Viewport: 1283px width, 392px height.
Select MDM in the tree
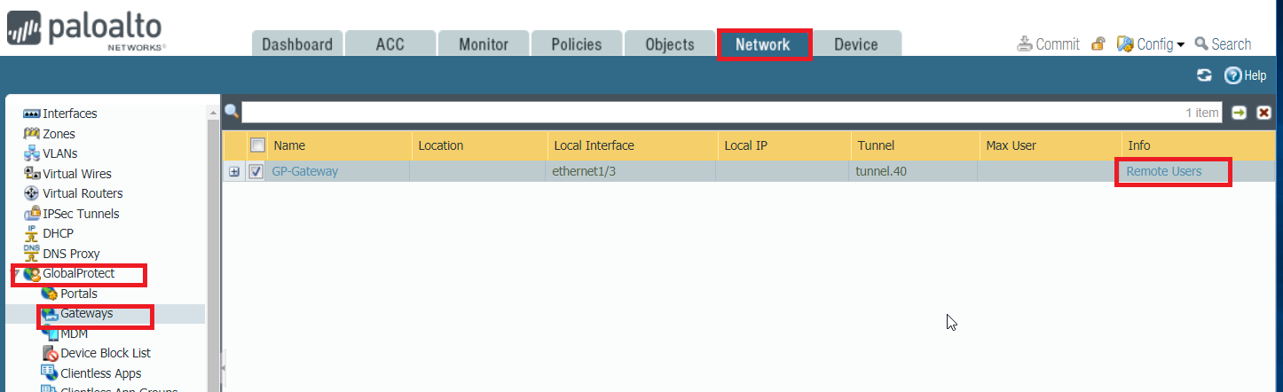(x=75, y=333)
